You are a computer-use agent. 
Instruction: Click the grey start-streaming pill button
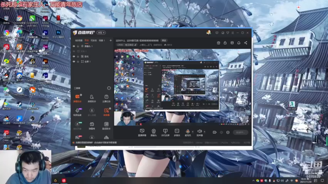(240, 132)
